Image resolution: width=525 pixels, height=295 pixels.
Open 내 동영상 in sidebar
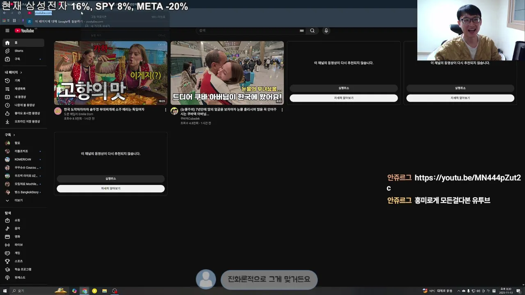tap(23, 97)
